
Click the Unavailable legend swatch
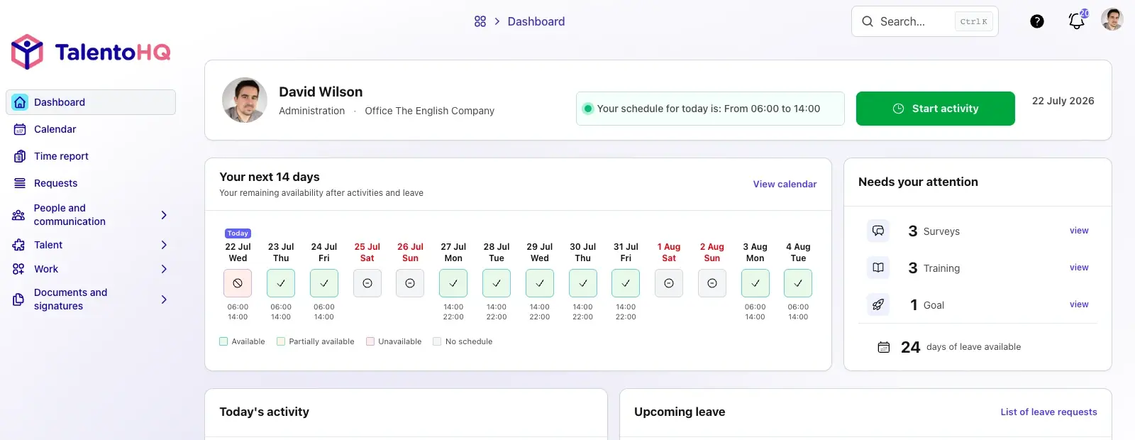coord(370,341)
